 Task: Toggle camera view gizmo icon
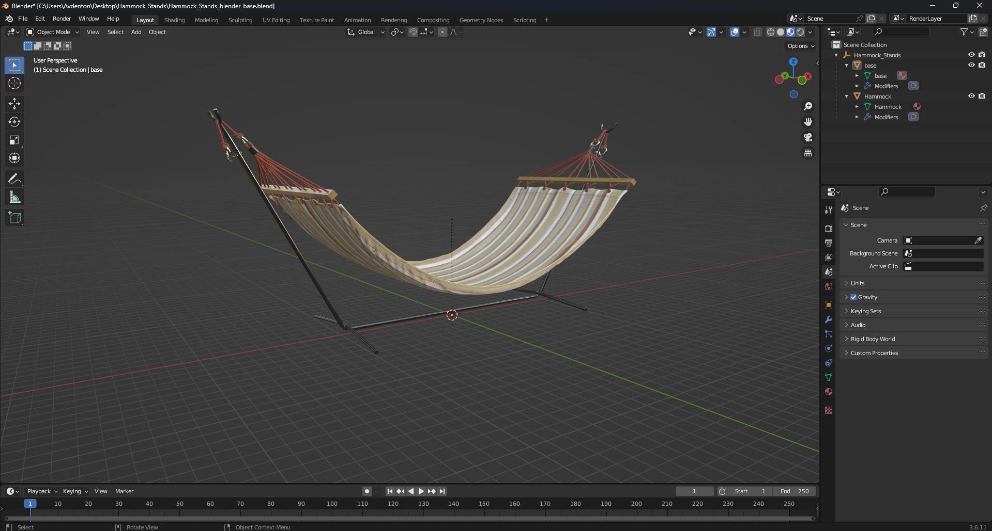(807, 137)
